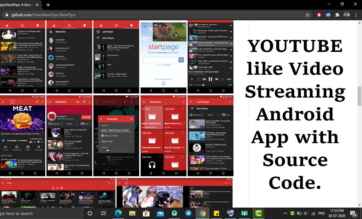Image resolution: width=362 pixels, height=219 pixels.
Task: Open the Mail app in the taskbar
Action: click(x=160, y=213)
